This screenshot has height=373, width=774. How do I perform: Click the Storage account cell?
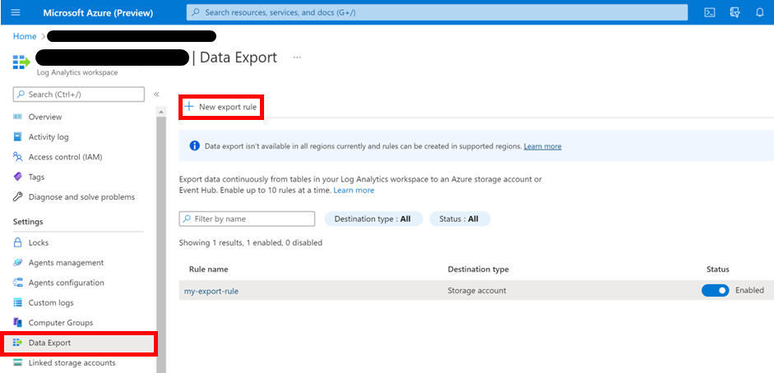(477, 291)
